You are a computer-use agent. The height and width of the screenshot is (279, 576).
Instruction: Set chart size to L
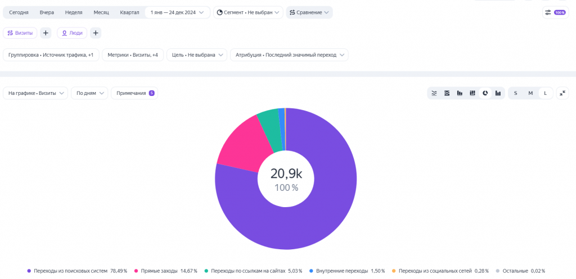click(546, 93)
